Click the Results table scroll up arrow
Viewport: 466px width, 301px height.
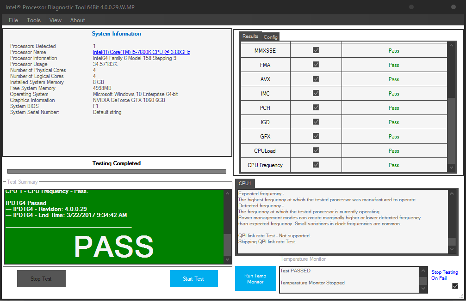click(452, 45)
